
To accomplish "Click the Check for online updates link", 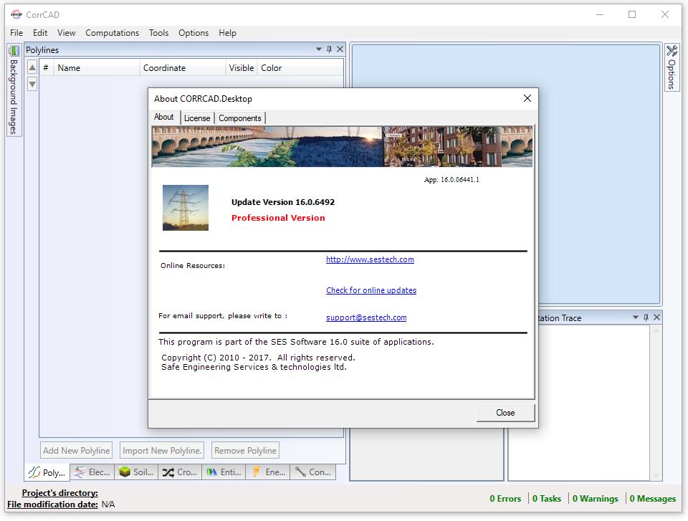I will tap(371, 290).
